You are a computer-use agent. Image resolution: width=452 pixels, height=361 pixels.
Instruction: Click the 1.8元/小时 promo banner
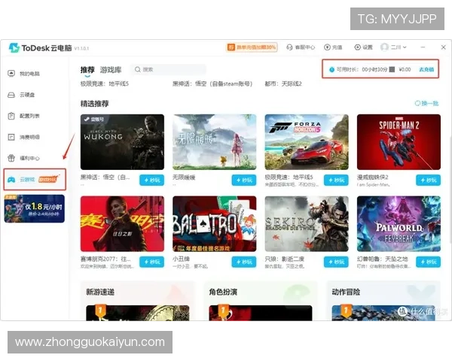point(35,209)
